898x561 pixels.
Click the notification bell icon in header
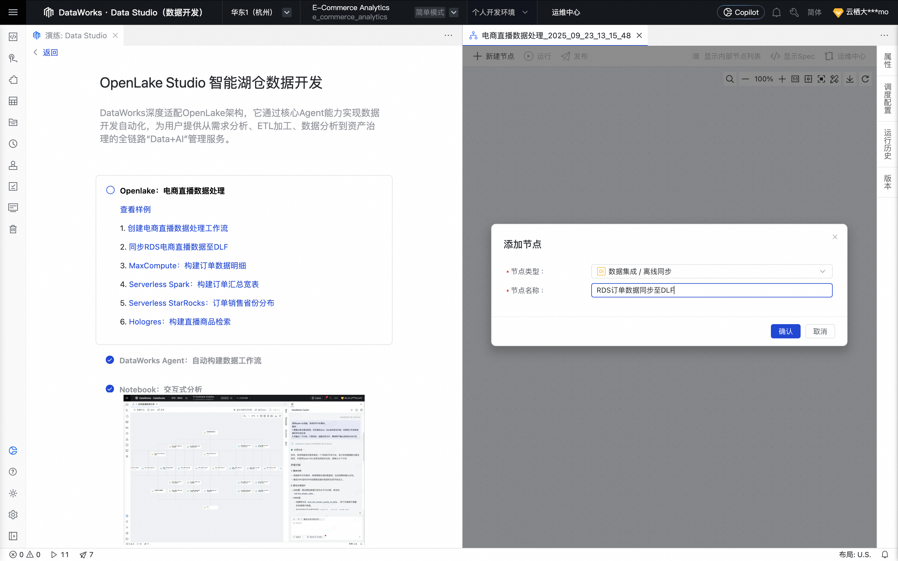776,12
